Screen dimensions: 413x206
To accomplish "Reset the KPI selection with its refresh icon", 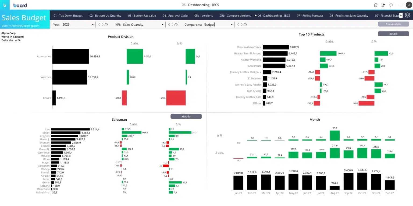I will 176,25.
